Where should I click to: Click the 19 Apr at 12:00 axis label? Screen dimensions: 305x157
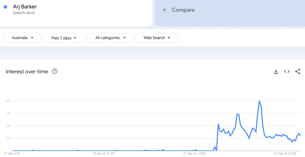tap(103, 153)
